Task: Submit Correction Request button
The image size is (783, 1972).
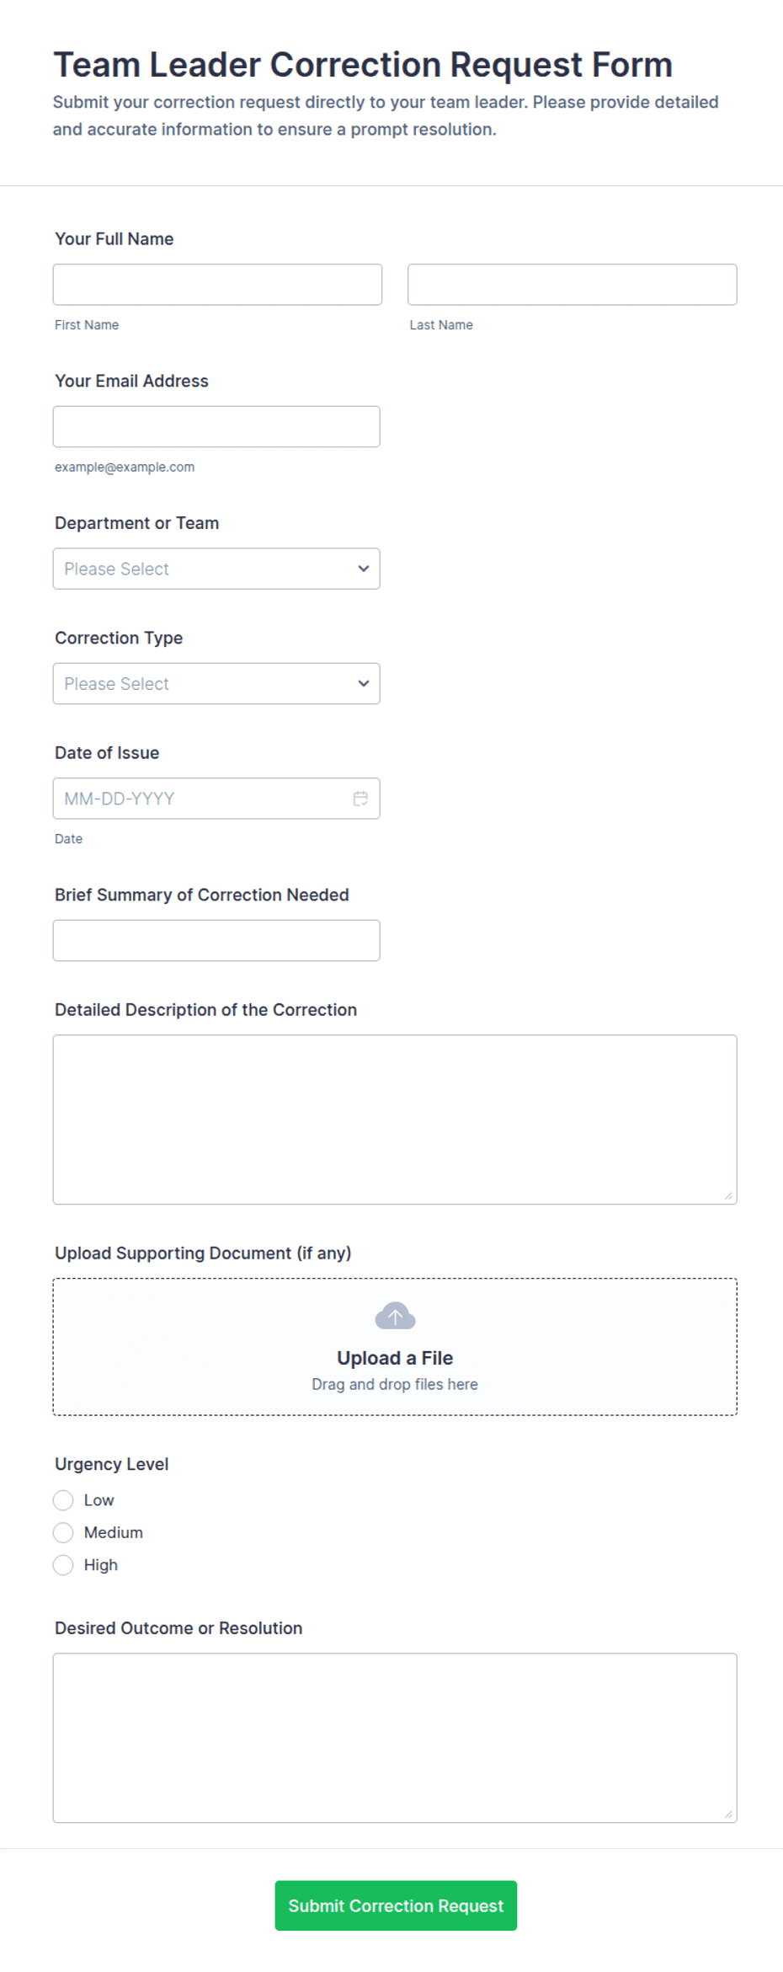Action: pos(396,1905)
